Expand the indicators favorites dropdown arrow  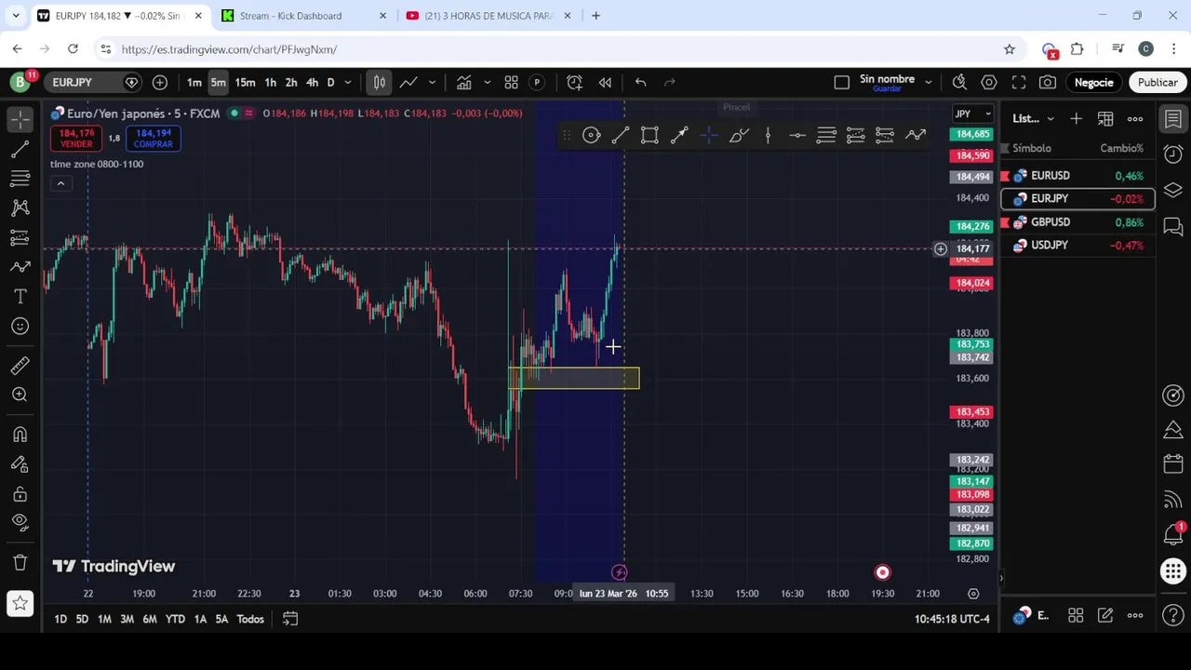click(x=487, y=82)
